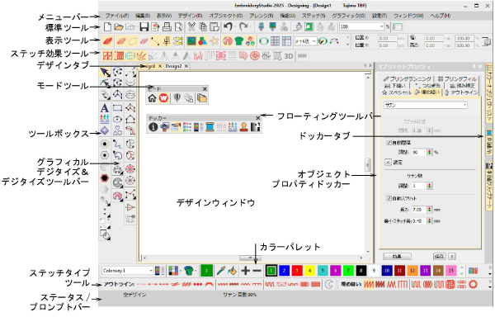The height and width of the screenshot is (317, 495).
Task: Open the Help menu
Action: 440,16
